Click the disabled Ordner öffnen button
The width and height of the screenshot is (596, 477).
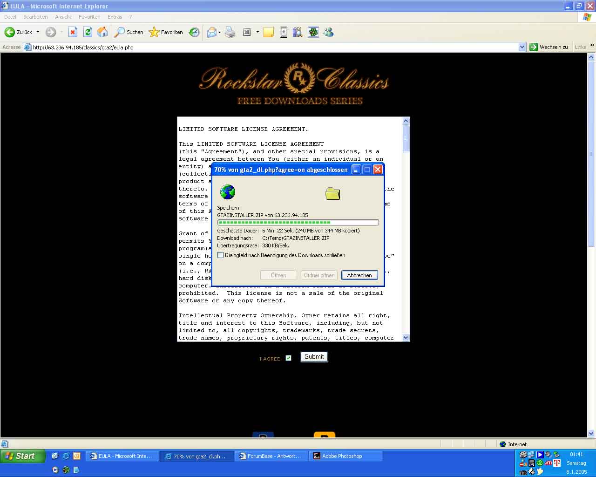(319, 275)
